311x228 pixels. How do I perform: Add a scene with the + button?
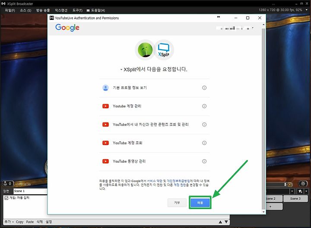point(270,206)
